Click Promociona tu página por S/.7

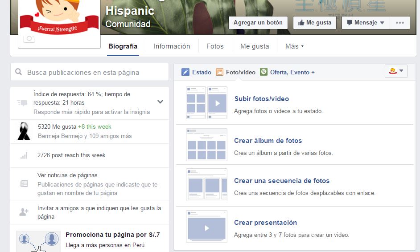point(112,235)
